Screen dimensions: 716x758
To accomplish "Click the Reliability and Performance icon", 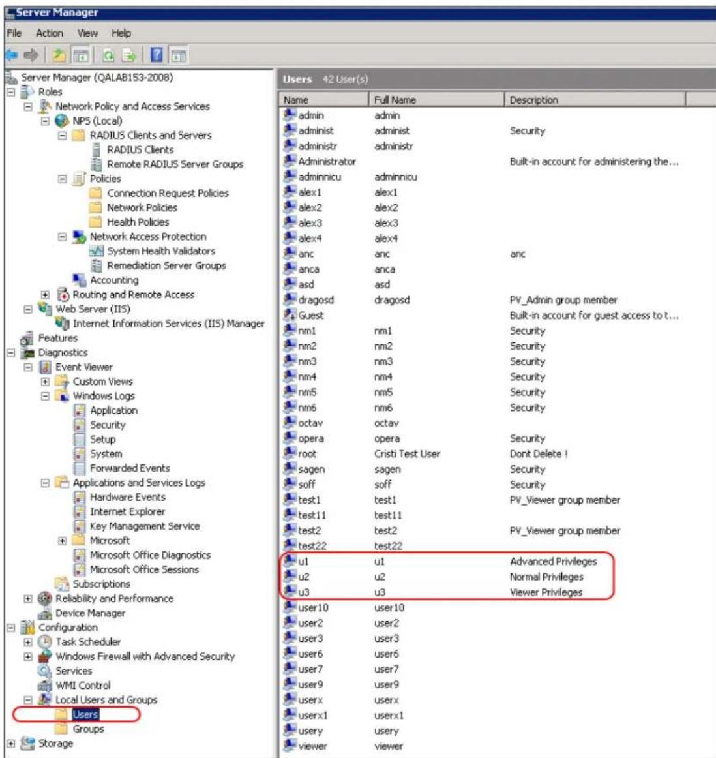I will point(44,598).
